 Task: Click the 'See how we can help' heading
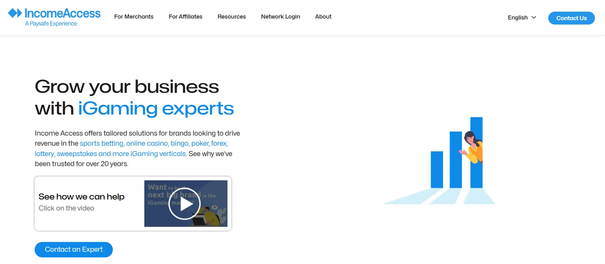click(x=81, y=197)
